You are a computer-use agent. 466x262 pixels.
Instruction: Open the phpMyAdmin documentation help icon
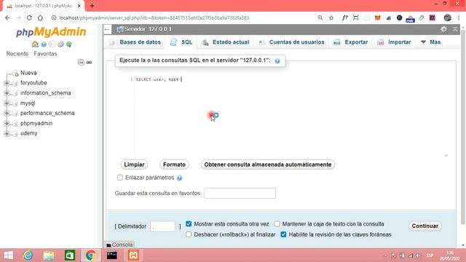44,44
